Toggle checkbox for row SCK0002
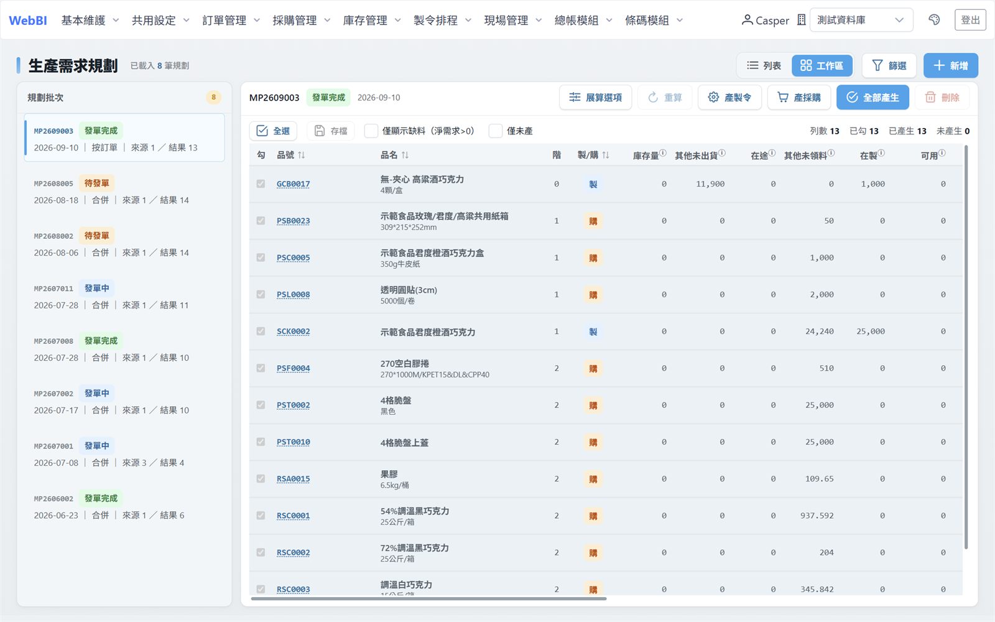The height and width of the screenshot is (622, 995). [261, 331]
